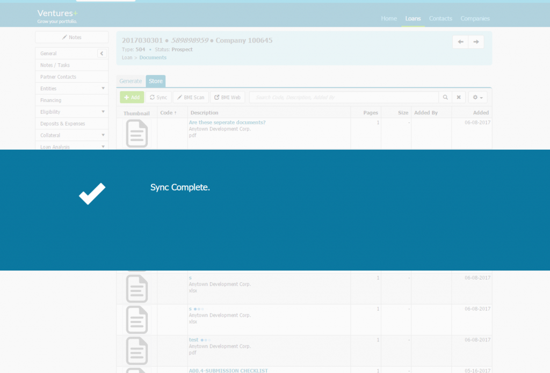Click thumbnail icon of the test pdf row
Screen dimensions: 550x373
tap(137, 351)
